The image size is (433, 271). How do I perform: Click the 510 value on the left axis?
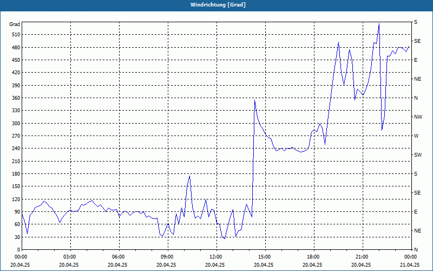[x=15, y=35]
